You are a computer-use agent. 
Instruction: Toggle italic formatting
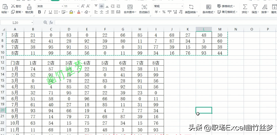pos(45,12)
